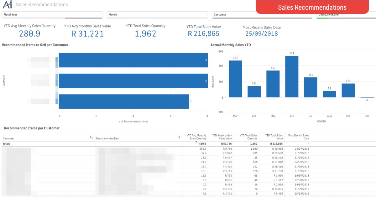Click the date cell 12/09/2018

[302, 179]
